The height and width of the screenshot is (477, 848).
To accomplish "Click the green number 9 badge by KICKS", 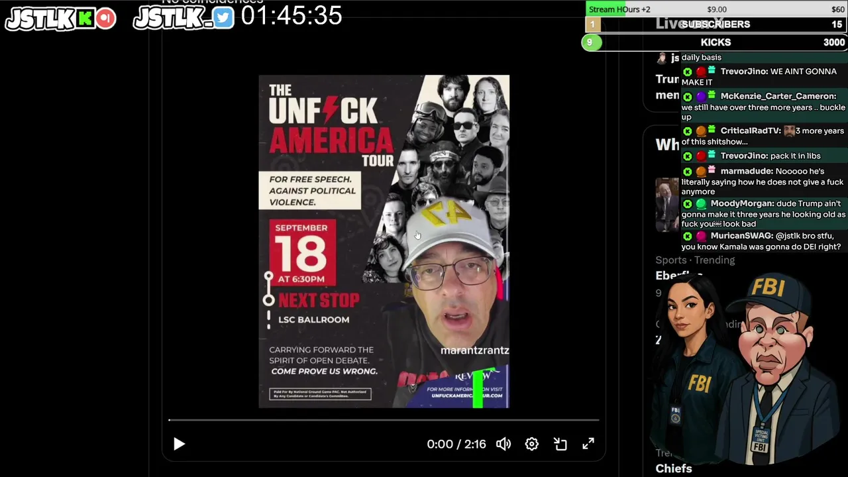I will click(x=591, y=42).
